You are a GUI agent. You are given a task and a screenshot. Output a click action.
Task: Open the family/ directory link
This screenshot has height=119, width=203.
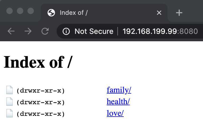coord(119,90)
